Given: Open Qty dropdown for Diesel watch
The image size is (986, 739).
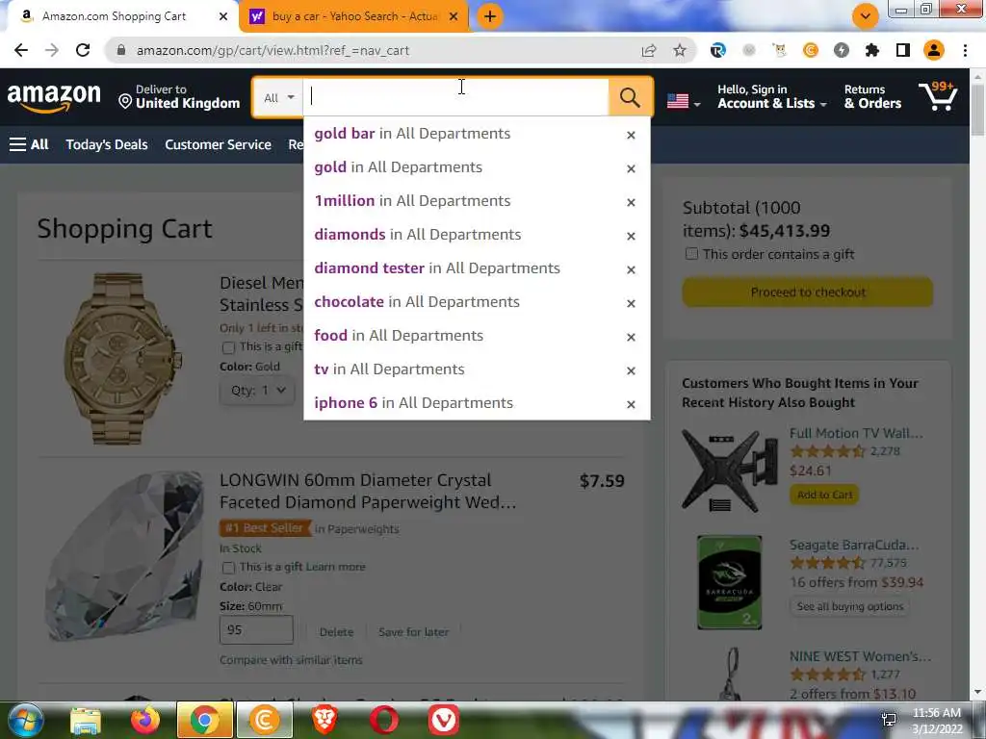Looking at the screenshot, I should click(258, 391).
